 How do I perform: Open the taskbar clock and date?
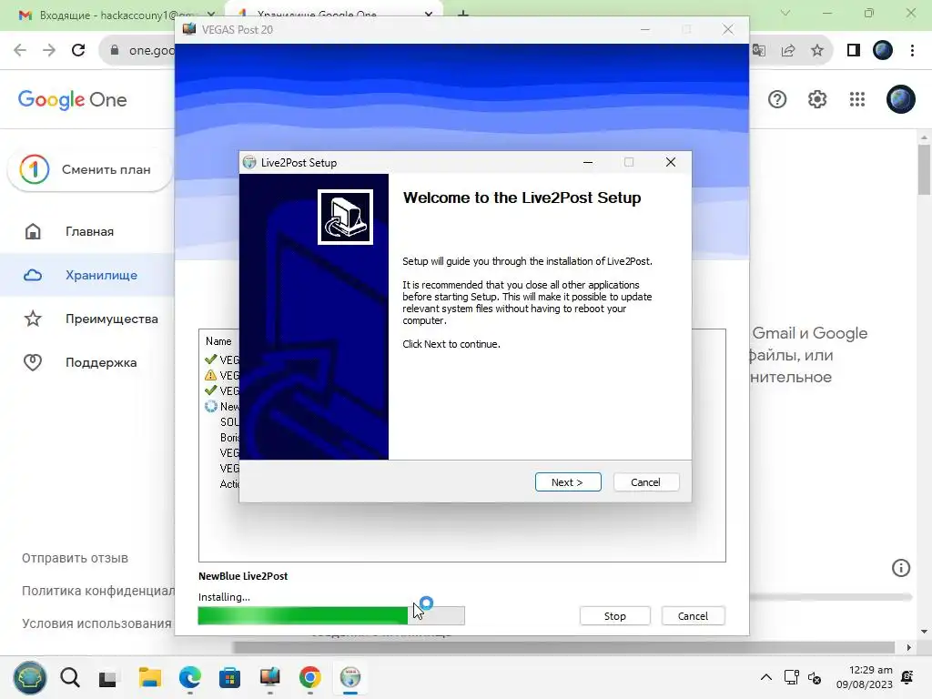coord(865,677)
